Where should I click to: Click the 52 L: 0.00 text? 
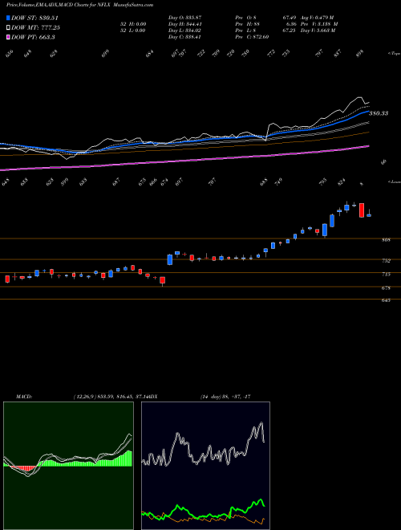point(132,31)
